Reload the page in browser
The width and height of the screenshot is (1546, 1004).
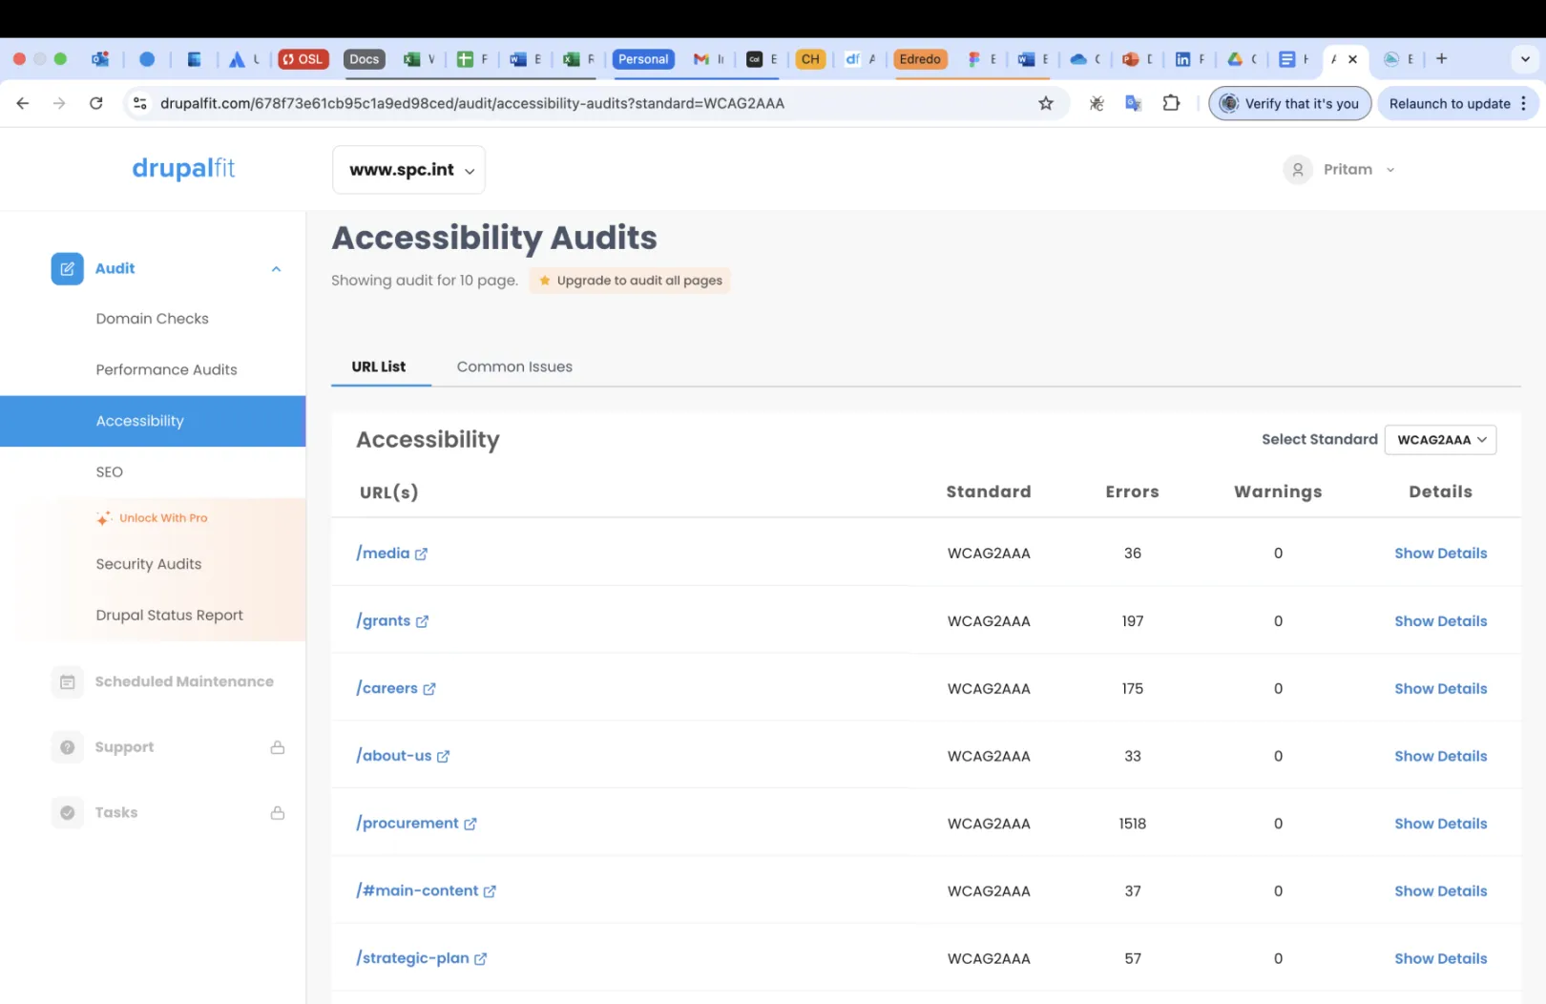[x=96, y=103]
